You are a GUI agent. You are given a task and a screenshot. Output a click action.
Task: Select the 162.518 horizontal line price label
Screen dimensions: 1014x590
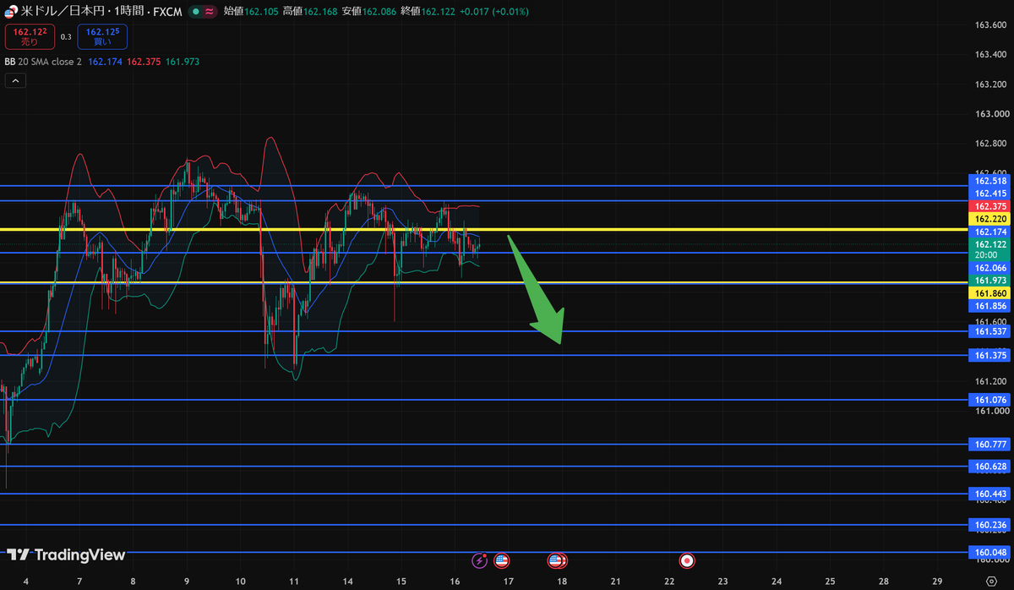click(990, 181)
